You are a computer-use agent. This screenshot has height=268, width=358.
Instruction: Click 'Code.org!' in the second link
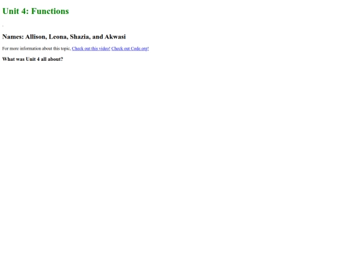[140, 48]
